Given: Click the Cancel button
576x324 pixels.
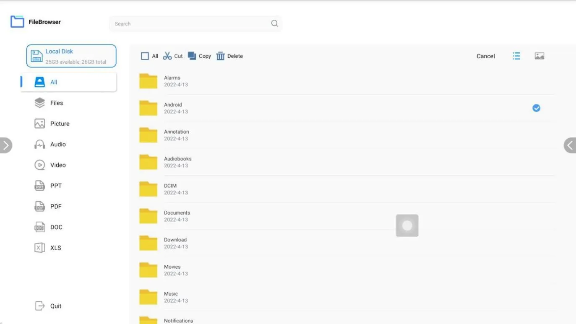Looking at the screenshot, I should coord(485,56).
